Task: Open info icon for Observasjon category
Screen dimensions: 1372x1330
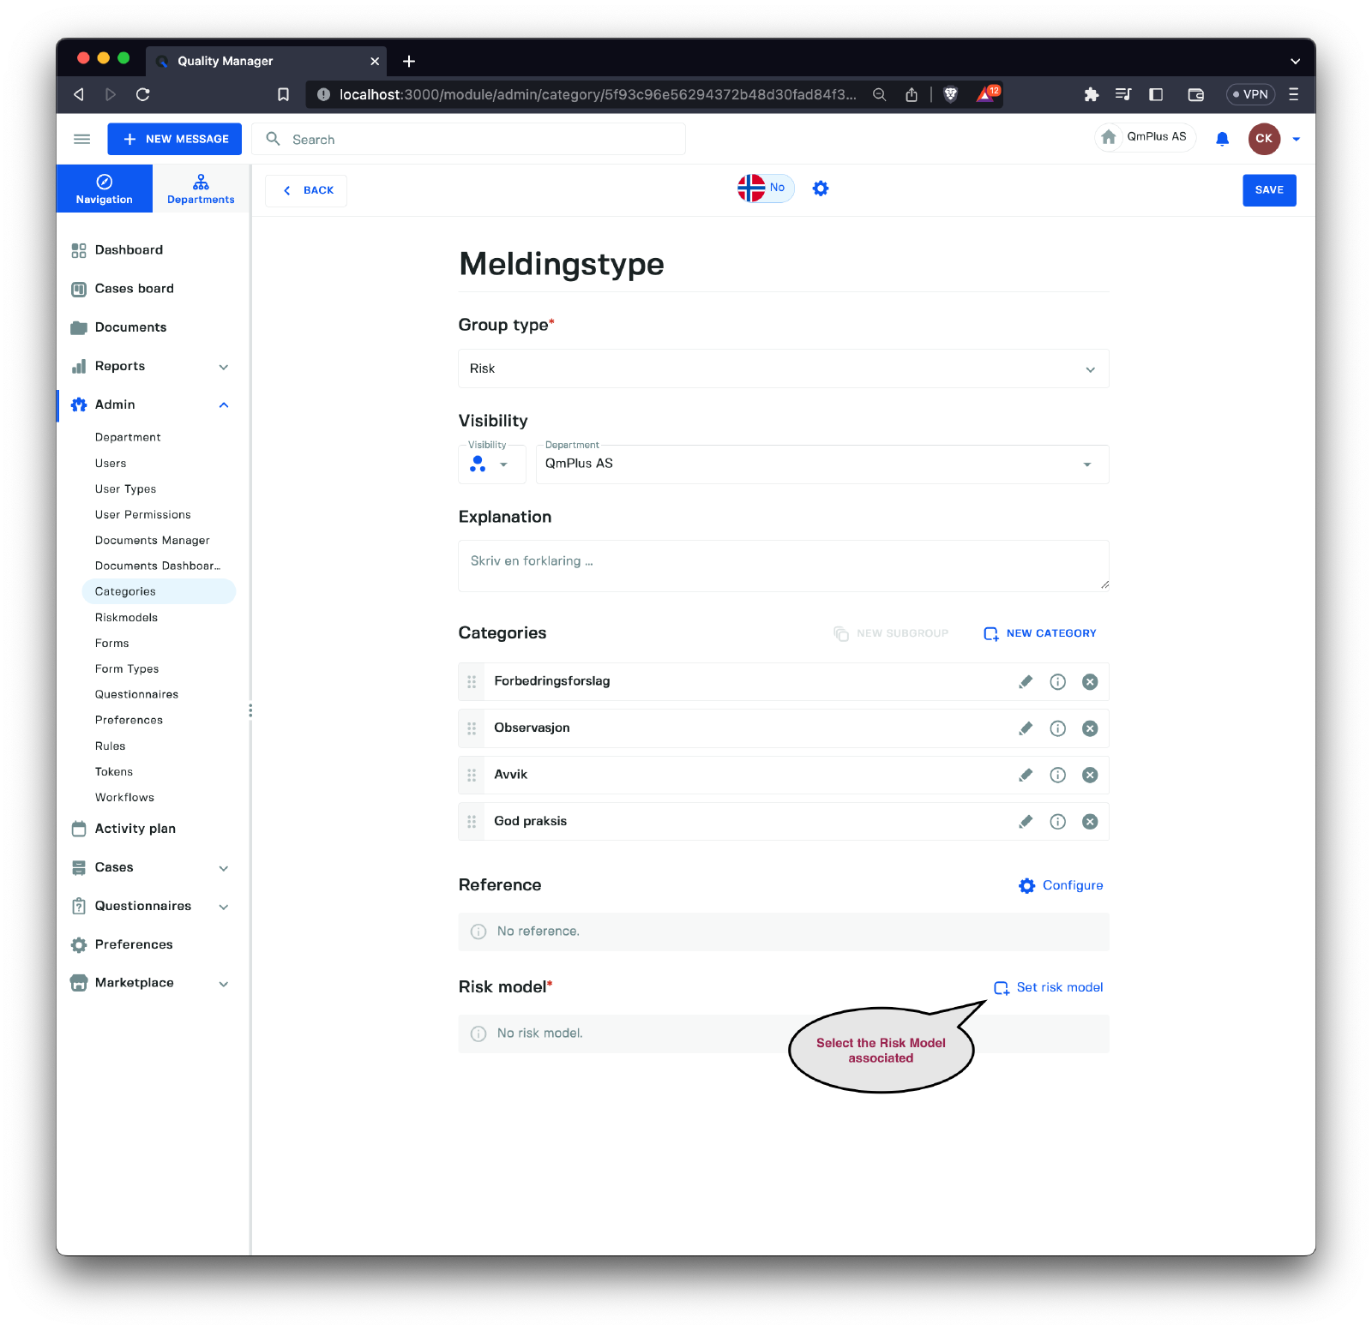Action: tap(1058, 728)
